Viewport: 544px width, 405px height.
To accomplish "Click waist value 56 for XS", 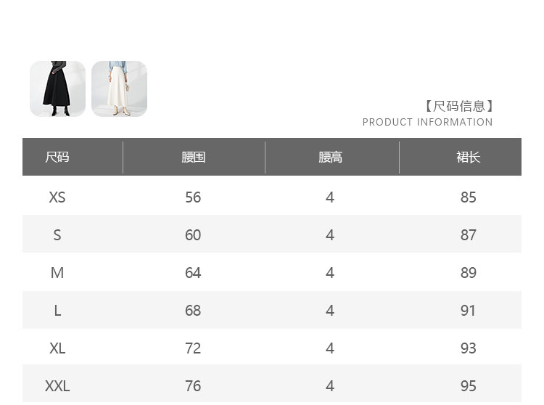I will [x=193, y=197].
